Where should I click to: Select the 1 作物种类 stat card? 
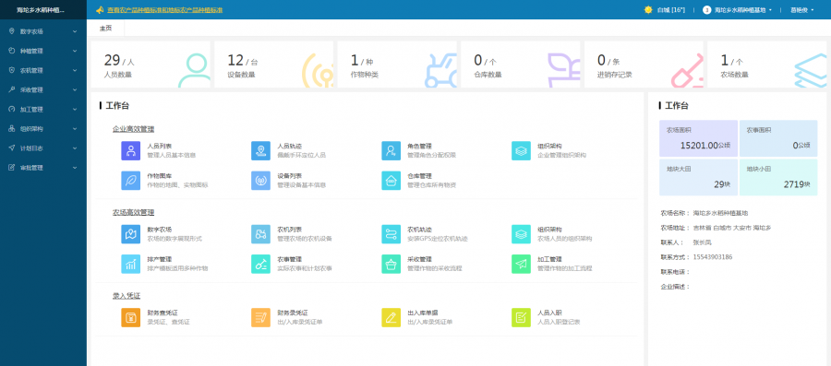coord(397,65)
